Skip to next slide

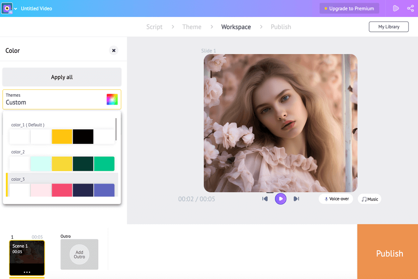[296, 199]
